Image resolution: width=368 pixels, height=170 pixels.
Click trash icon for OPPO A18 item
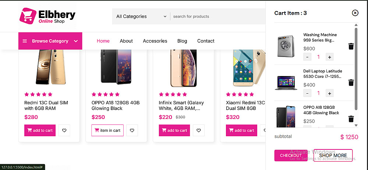coord(351,119)
